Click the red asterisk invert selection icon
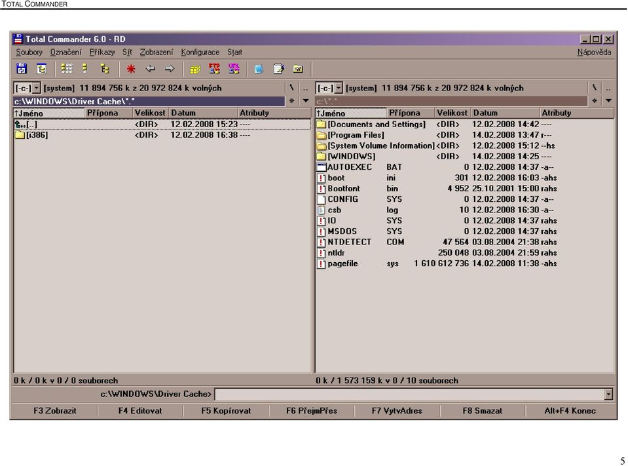628x466 pixels. pos(130,69)
